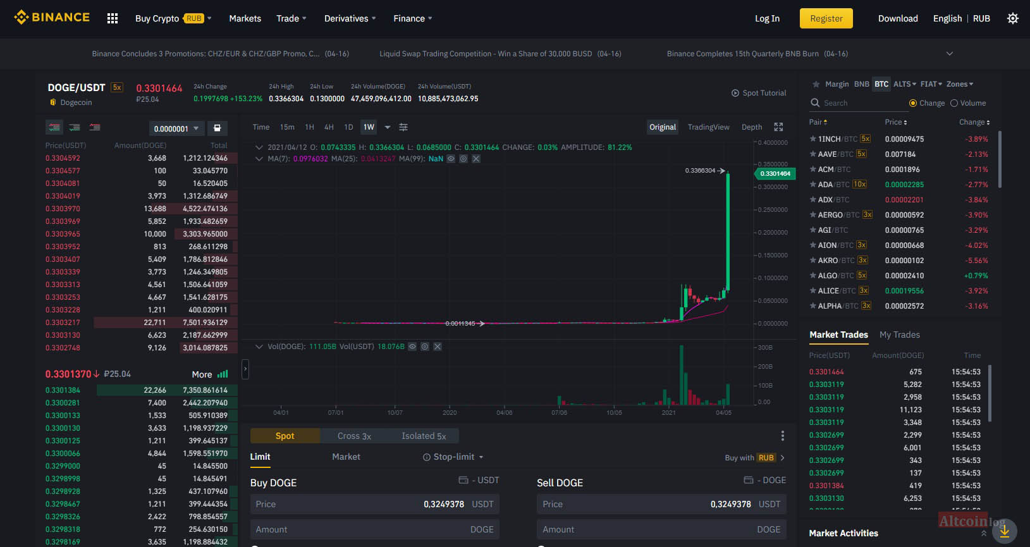Open the Derivatives dropdown menu
The height and width of the screenshot is (547, 1030).
(x=350, y=18)
